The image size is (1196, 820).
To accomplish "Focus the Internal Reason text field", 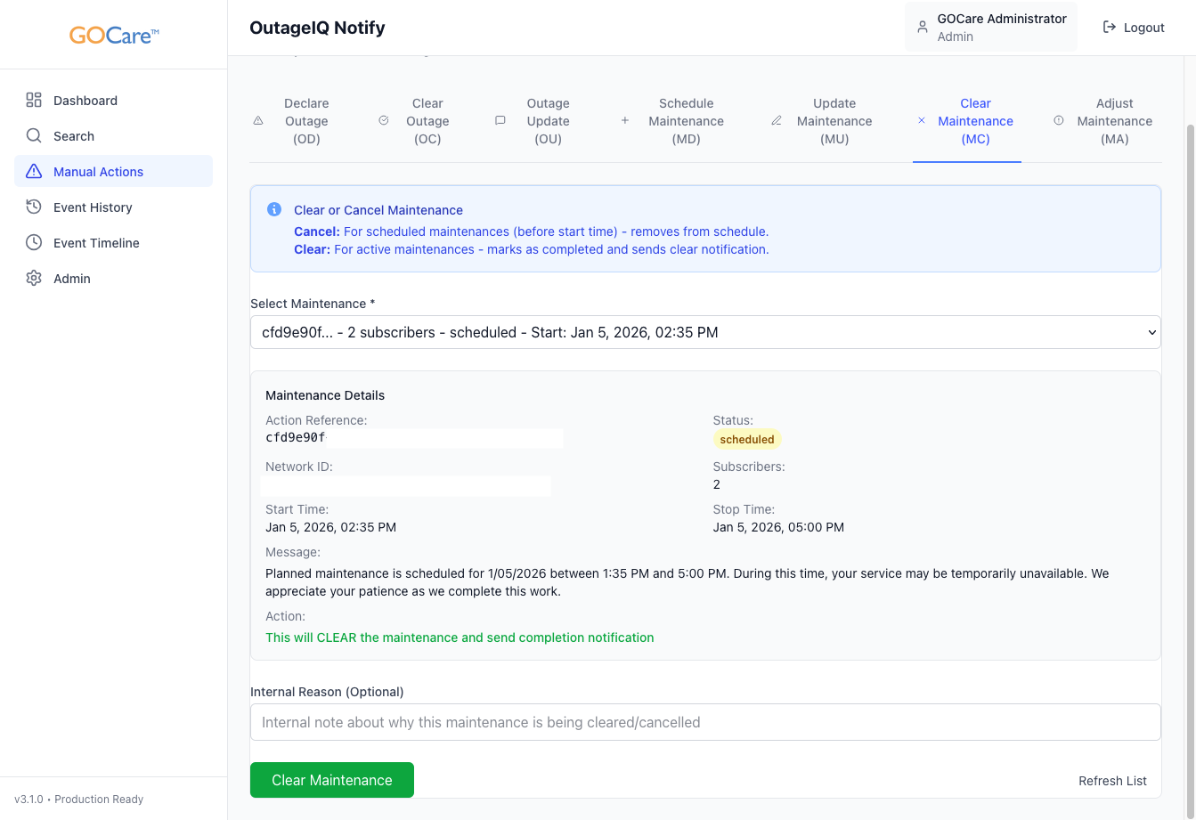I will (x=704, y=722).
